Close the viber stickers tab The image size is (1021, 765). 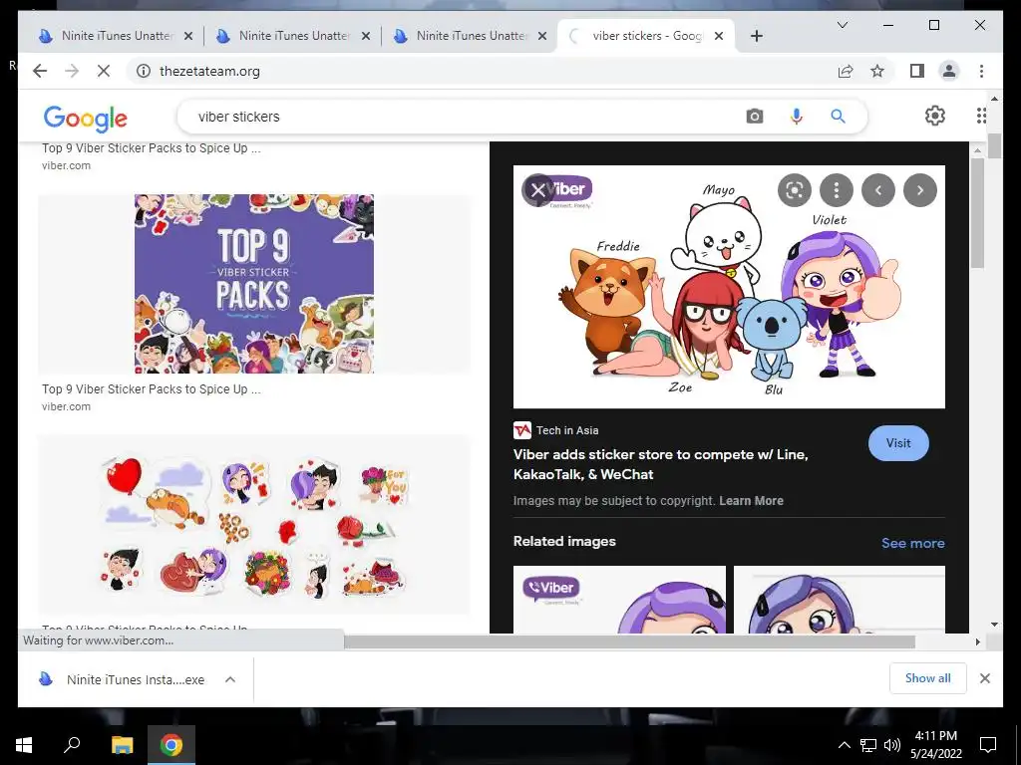coord(719,36)
